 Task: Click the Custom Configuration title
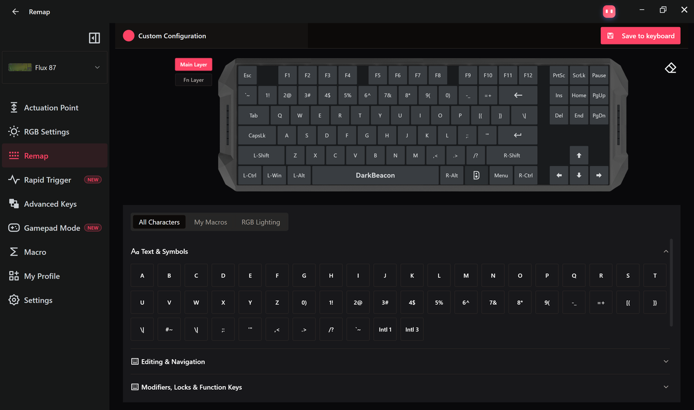(172, 36)
